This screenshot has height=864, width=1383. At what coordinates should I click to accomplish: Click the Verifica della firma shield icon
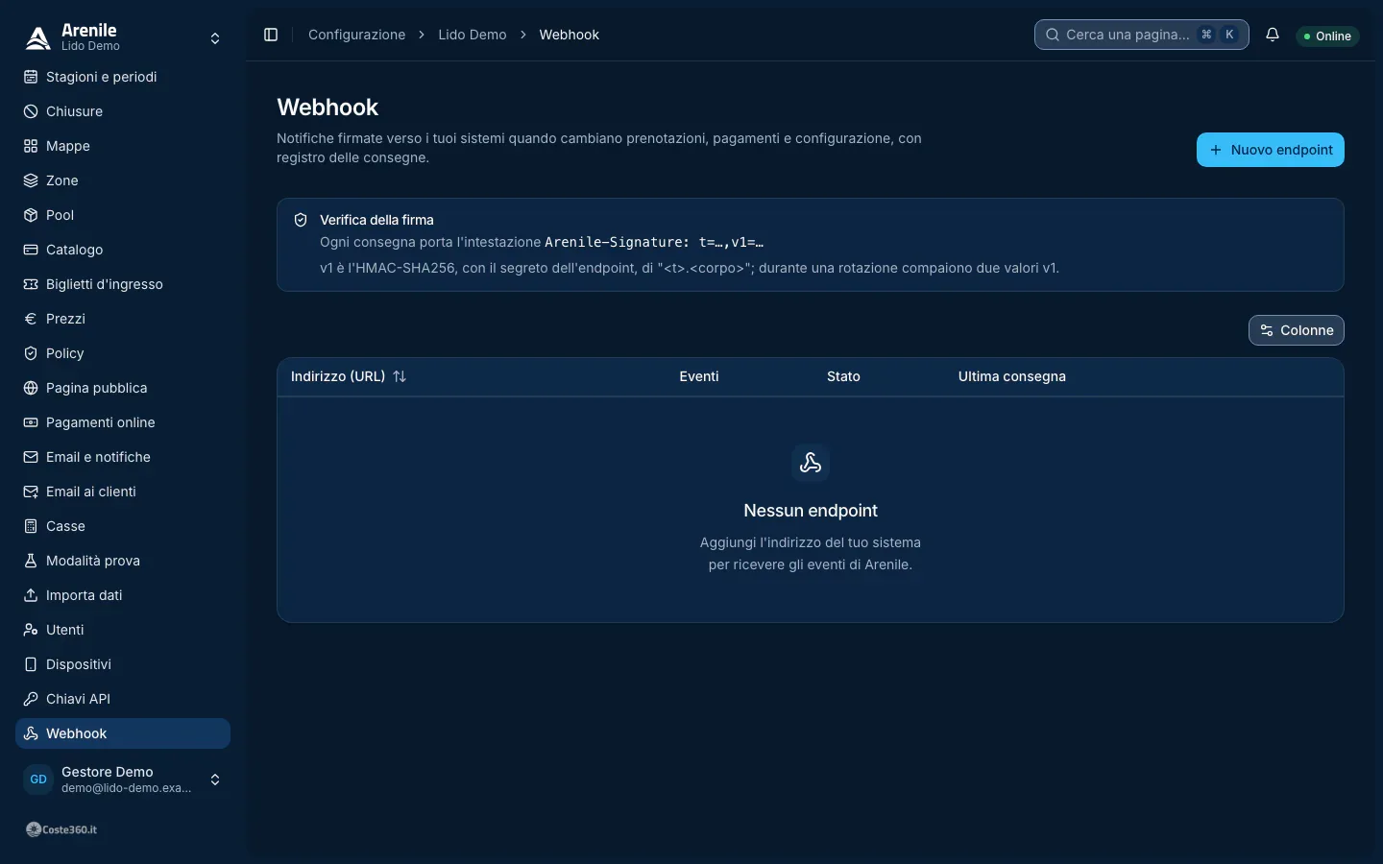tap(301, 220)
